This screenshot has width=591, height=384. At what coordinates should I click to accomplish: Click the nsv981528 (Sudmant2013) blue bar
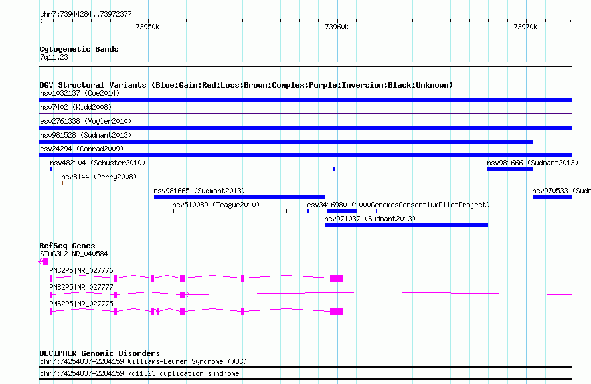286,142
